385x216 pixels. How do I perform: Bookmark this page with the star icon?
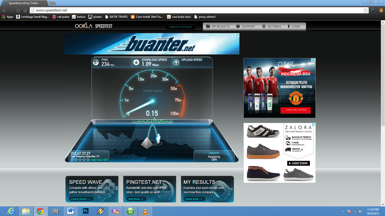[365, 10]
